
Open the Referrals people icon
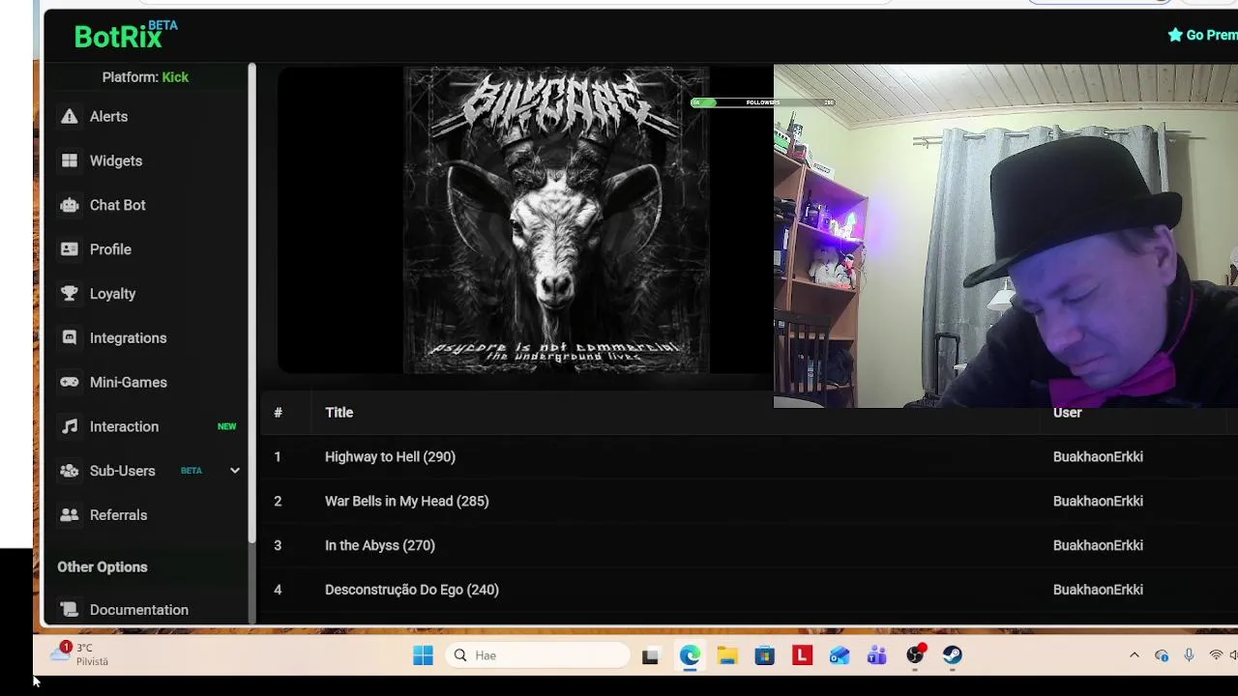click(69, 515)
